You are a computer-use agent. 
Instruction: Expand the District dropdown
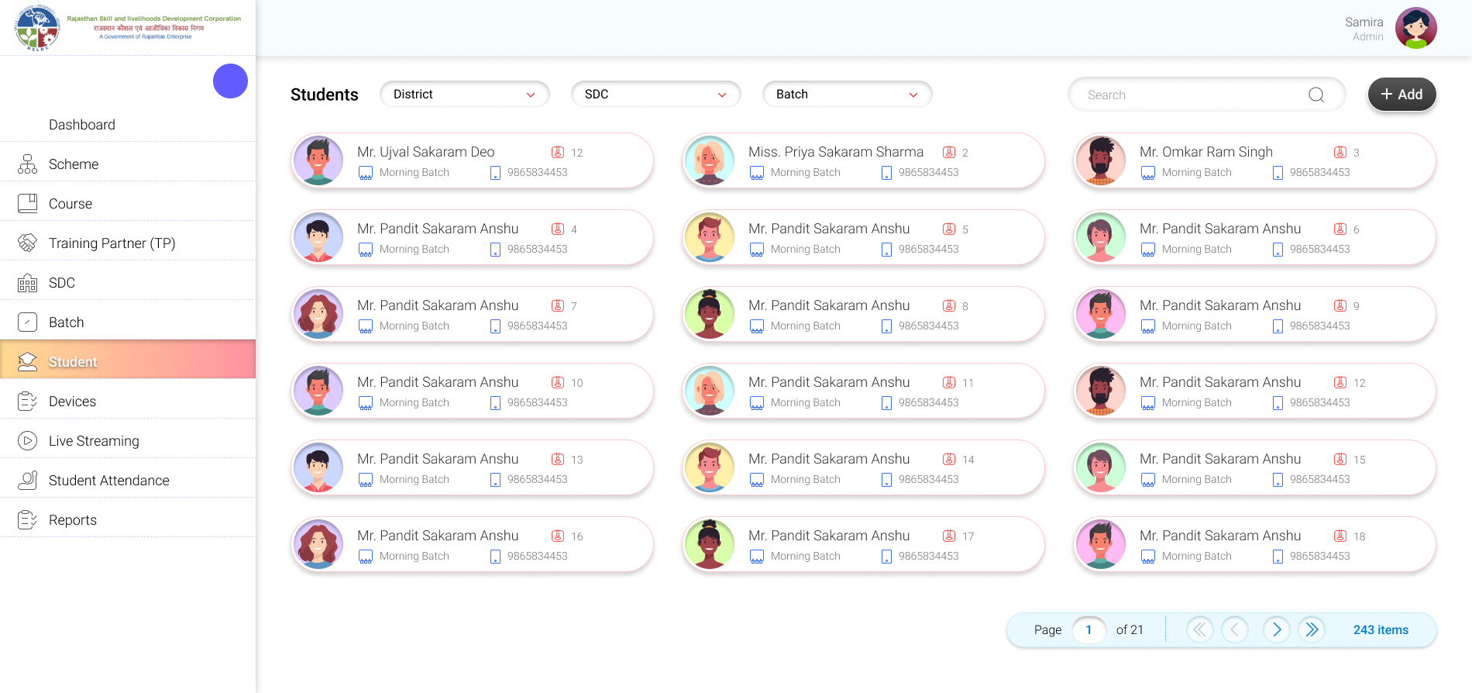pyautogui.click(x=464, y=95)
